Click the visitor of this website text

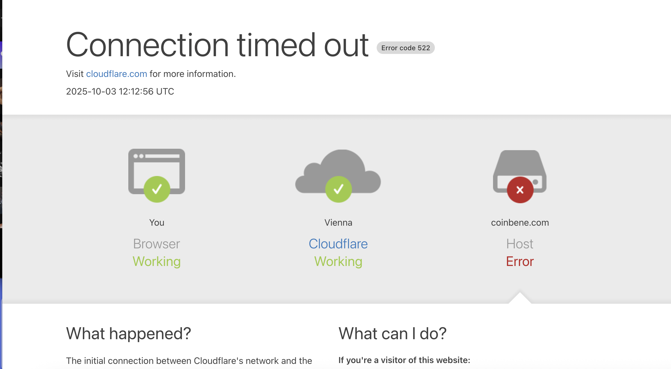pos(404,360)
